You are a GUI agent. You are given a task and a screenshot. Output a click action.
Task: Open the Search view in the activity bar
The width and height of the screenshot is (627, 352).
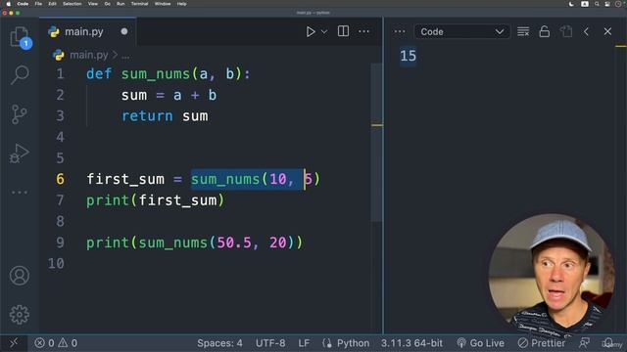[20, 75]
